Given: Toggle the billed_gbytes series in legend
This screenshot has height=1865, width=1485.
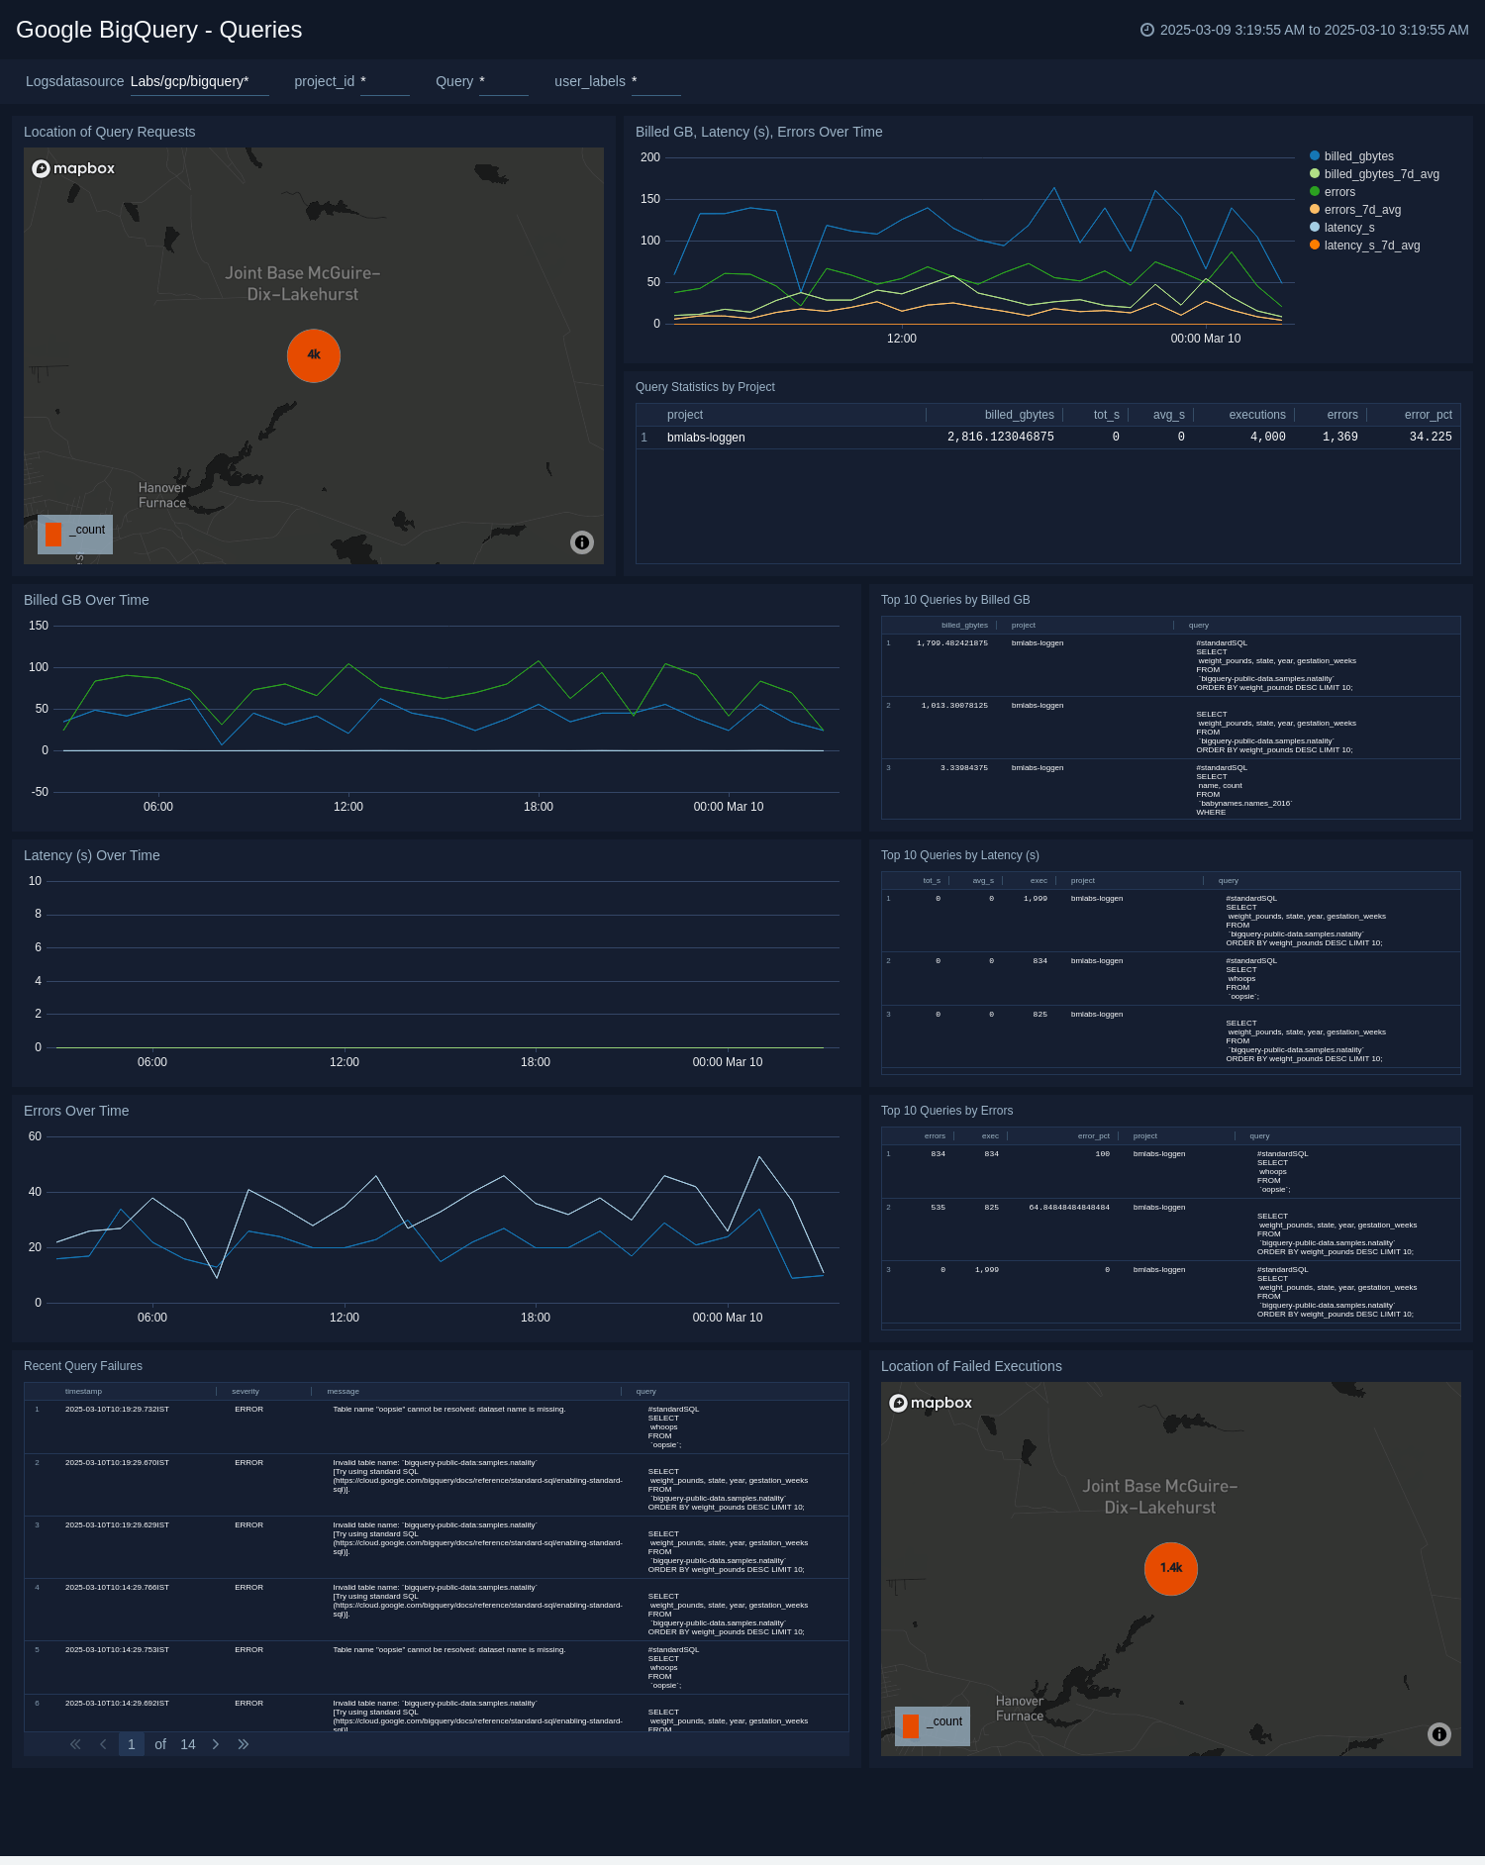Looking at the screenshot, I should point(1358,156).
